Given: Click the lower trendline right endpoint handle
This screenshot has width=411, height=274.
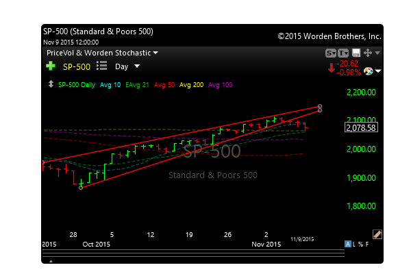Looking at the screenshot, I should point(320,110).
